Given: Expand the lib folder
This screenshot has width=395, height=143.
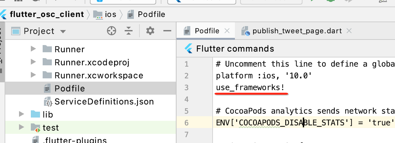Looking at the screenshot, I should [22, 114].
